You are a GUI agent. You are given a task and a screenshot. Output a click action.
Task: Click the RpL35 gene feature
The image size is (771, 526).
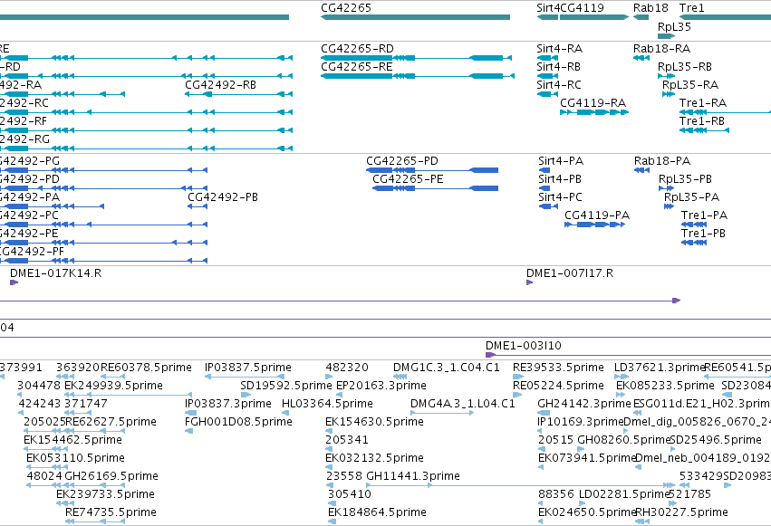[x=666, y=36]
